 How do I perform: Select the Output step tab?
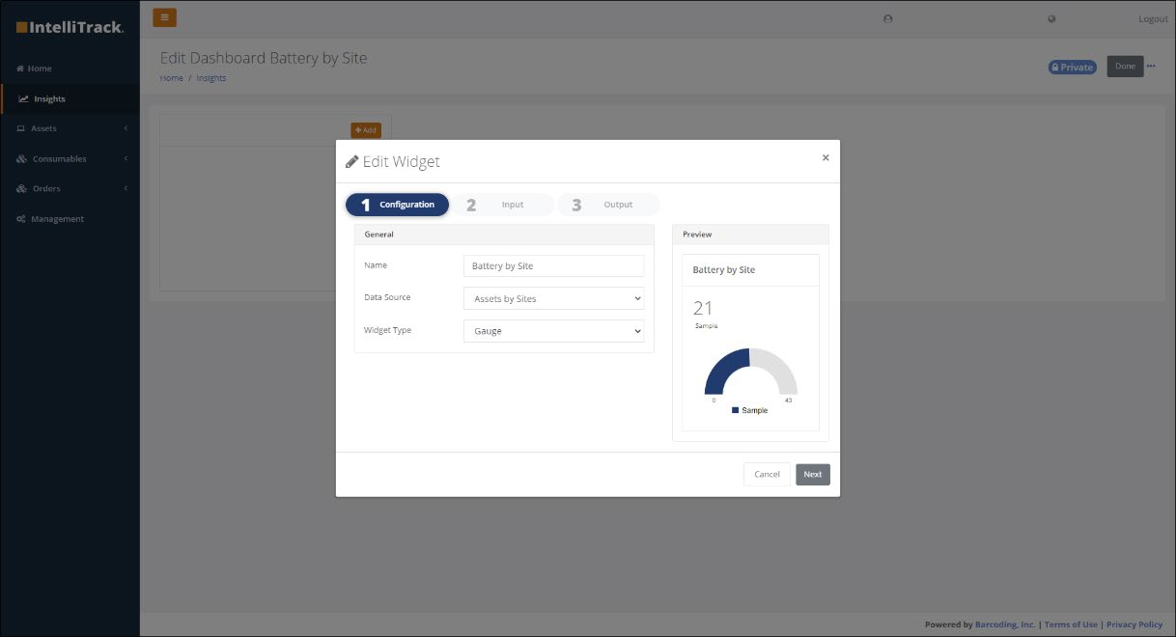[608, 205]
